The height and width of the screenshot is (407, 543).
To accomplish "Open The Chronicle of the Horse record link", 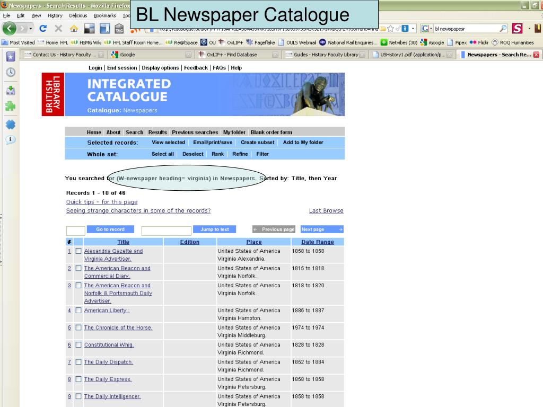I will (x=118, y=328).
